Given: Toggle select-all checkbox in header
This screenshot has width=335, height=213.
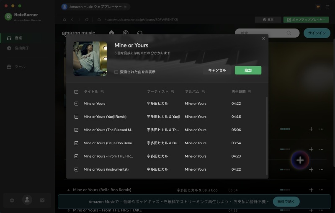Looking at the screenshot, I should (76, 92).
